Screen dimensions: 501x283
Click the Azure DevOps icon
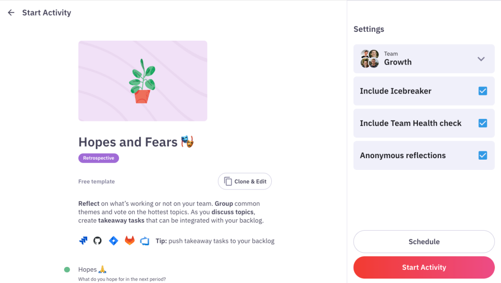pos(144,241)
